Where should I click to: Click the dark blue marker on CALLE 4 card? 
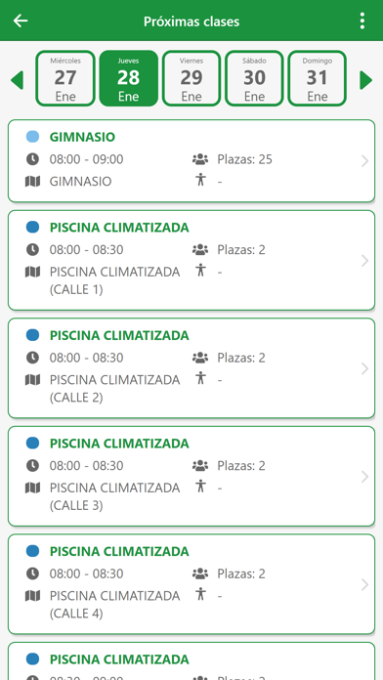click(x=32, y=551)
